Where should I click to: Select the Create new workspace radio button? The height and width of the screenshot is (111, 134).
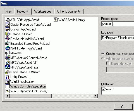click(103, 53)
